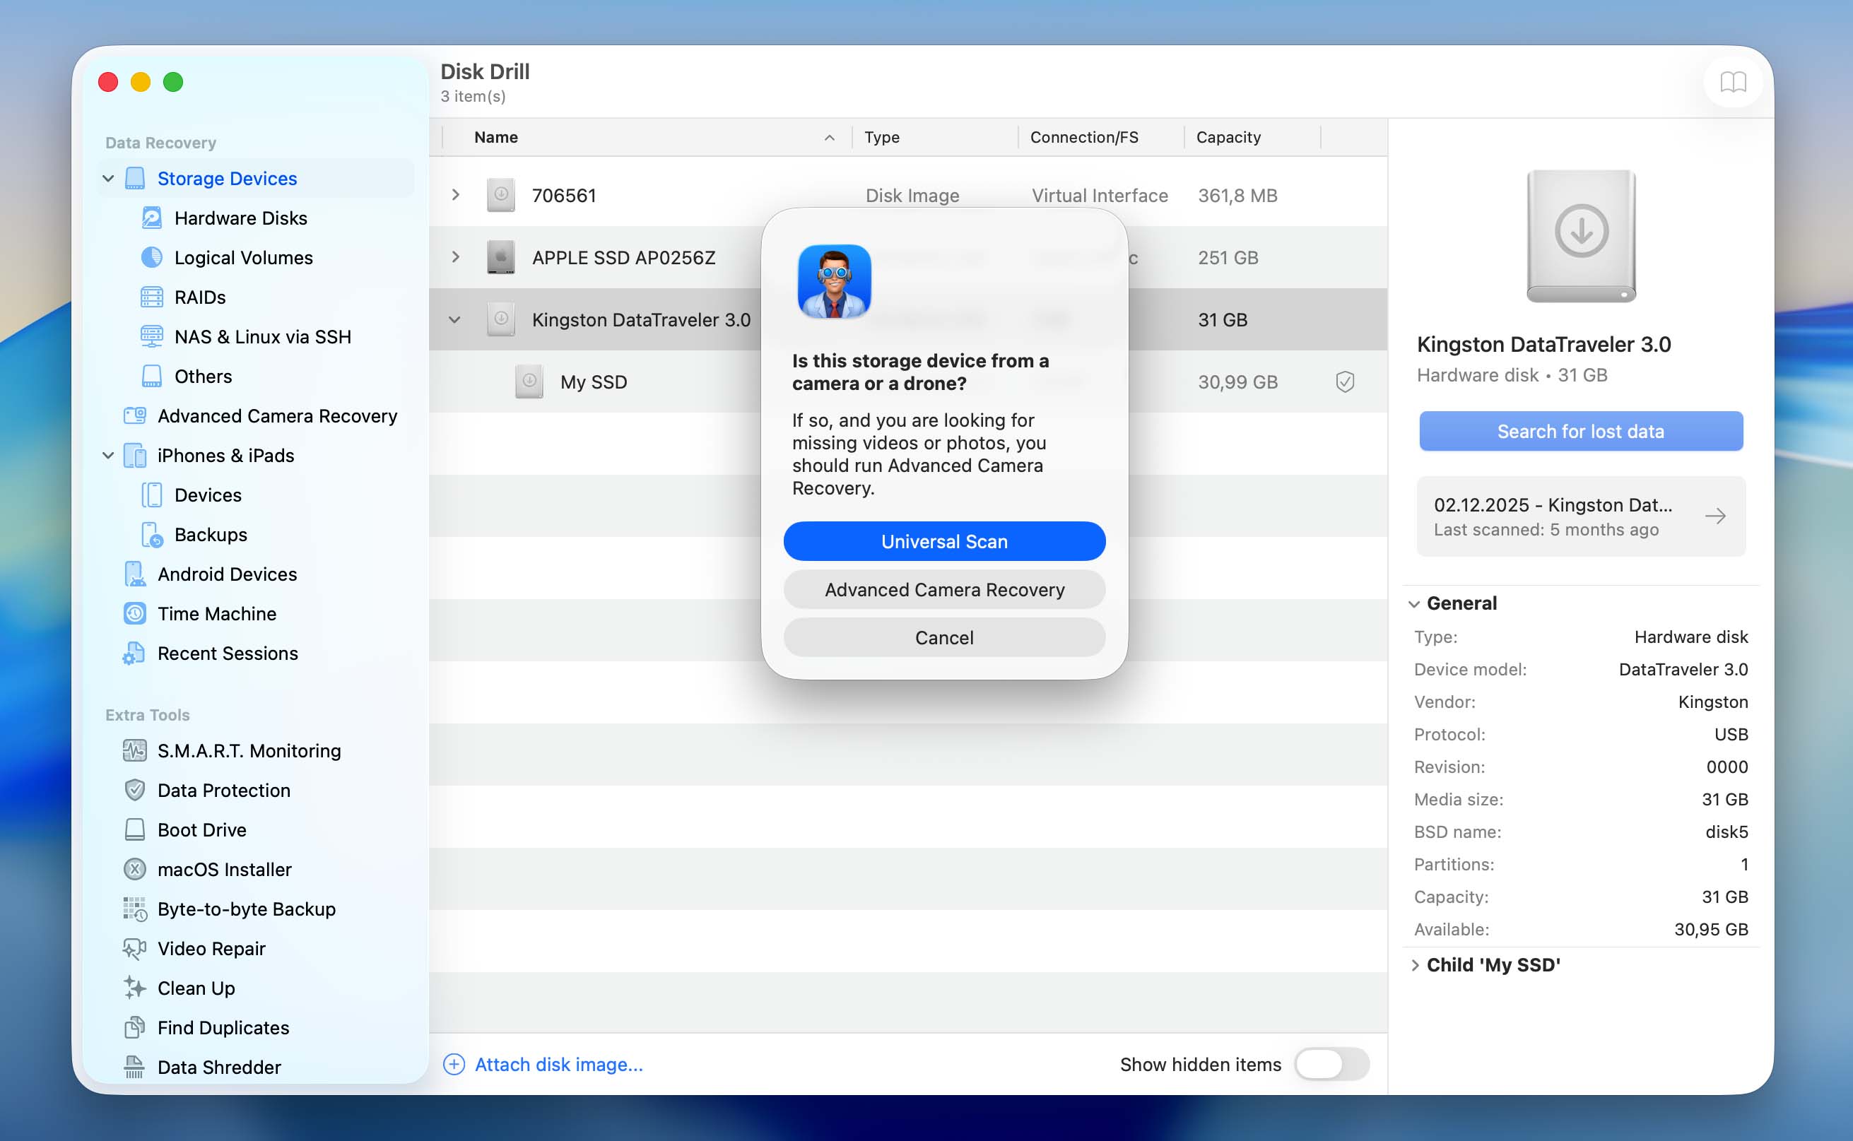Viewport: 1853px width, 1141px height.
Task: Select Recent Sessions in the sidebar
Action: pyautogui.click(x=227, y=654)
